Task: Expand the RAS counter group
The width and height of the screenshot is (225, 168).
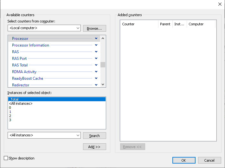Action: pyautogui.click(x=96, y=52)
